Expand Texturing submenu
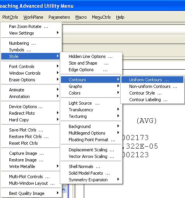The width and height of the screenshot is (185, 198). point(91,116)
